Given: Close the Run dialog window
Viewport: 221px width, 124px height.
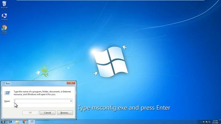Looking at the screenshot, I should pos(71,83).
